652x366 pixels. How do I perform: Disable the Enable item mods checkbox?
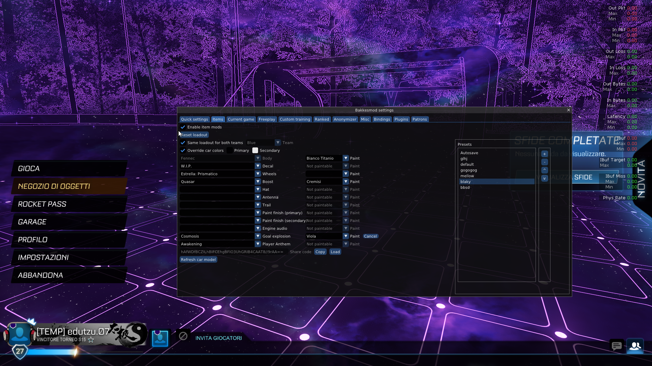(183, 127)
